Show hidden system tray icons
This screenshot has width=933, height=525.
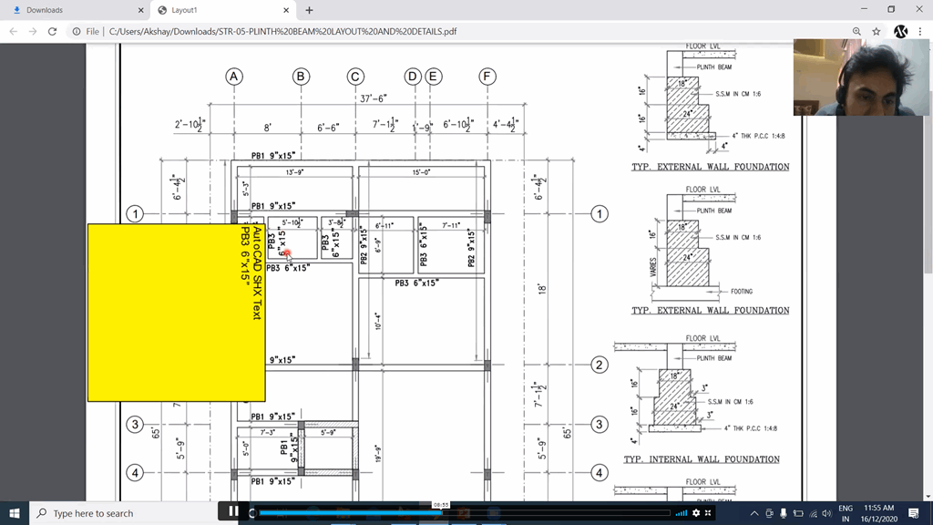pos(754,513)
